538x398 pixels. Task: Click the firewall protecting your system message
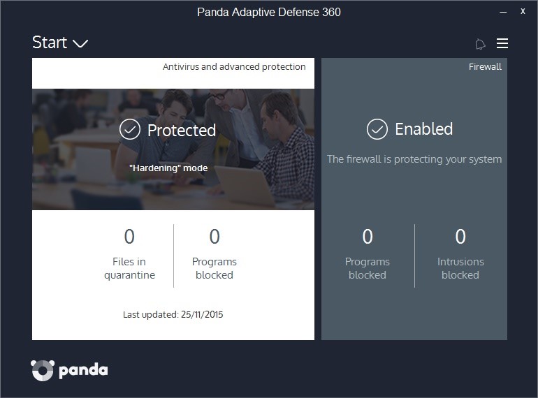tap(414, 159)
